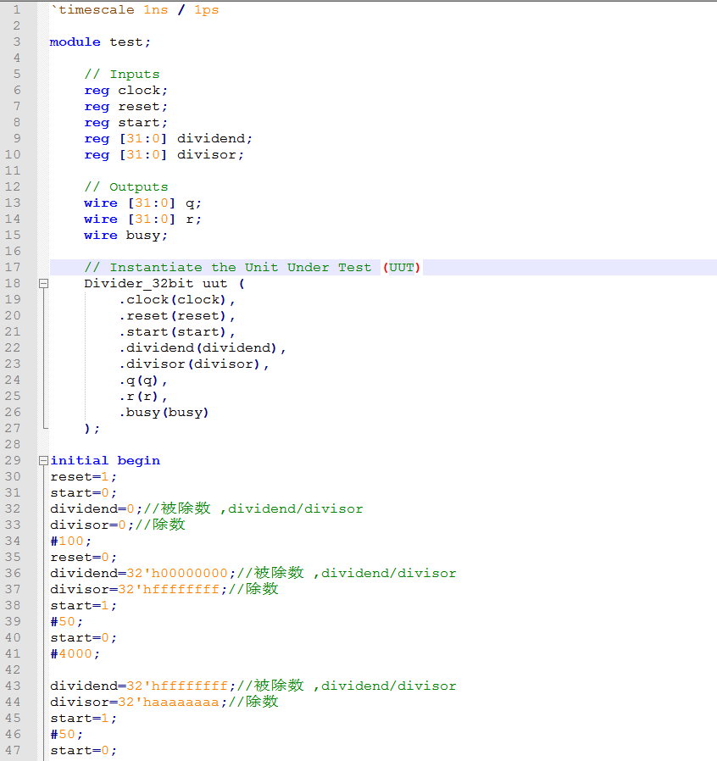Click line number 29 in the gutter
Viewport: 717px width, 761px height.
(16, 460)
